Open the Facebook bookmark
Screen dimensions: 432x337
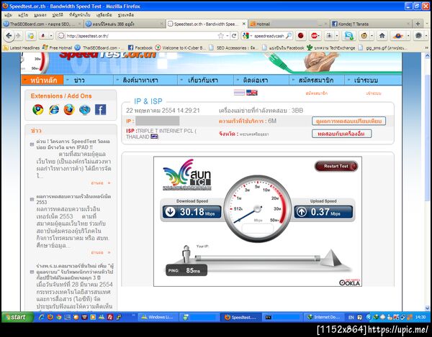pos(140,48)
